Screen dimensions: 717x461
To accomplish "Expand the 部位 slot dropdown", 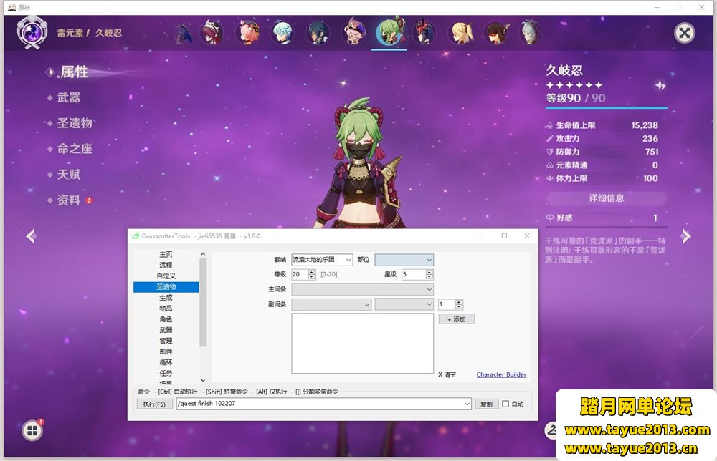I will click(x=404, y=260).
